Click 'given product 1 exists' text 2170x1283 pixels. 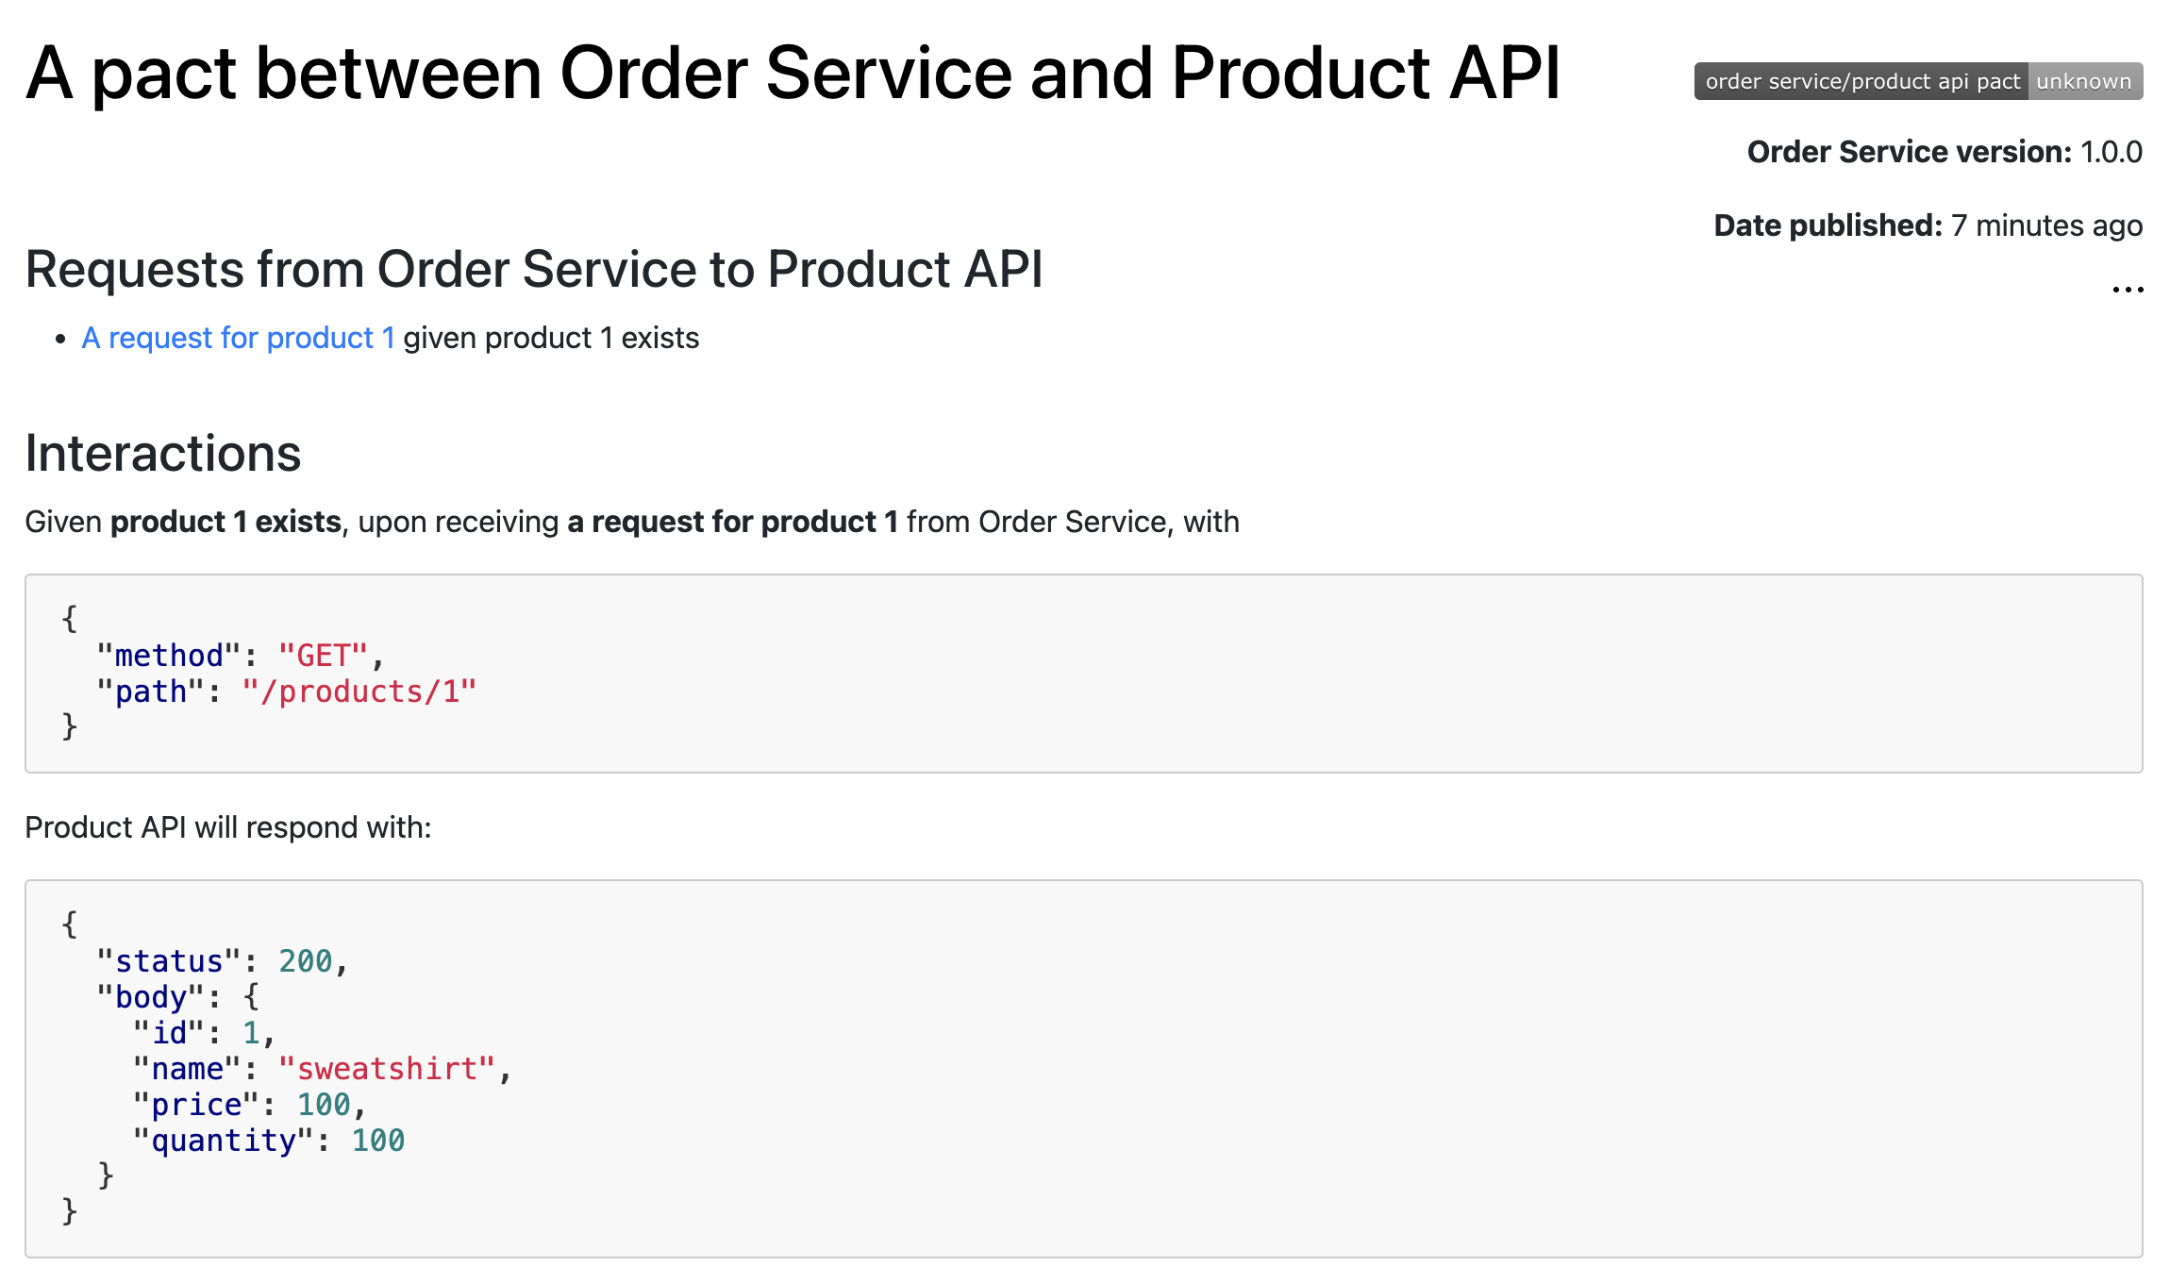point(551,338)
